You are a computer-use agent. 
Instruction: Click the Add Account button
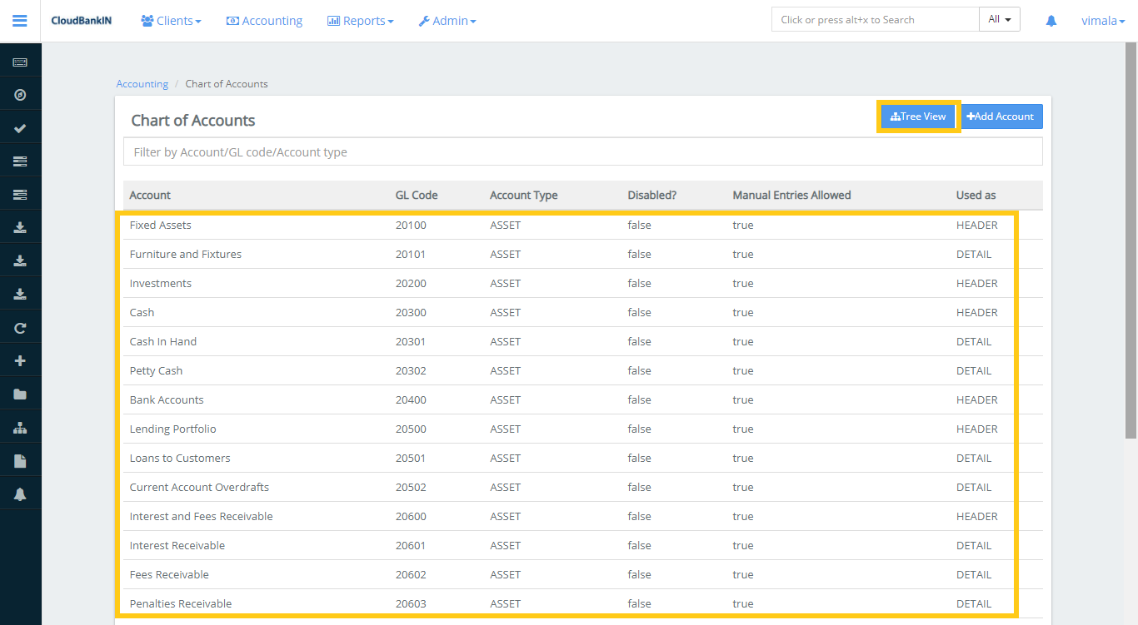point(1001,117)
